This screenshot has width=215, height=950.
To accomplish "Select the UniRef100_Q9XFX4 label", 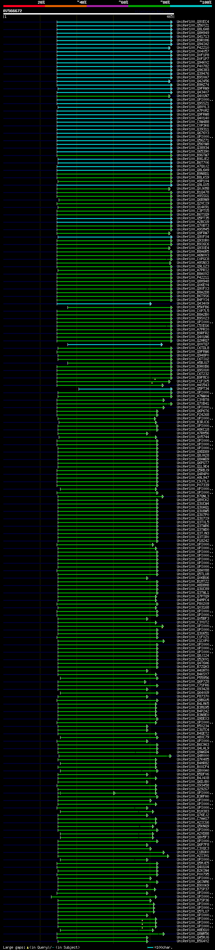I will [x=192, y=237].
